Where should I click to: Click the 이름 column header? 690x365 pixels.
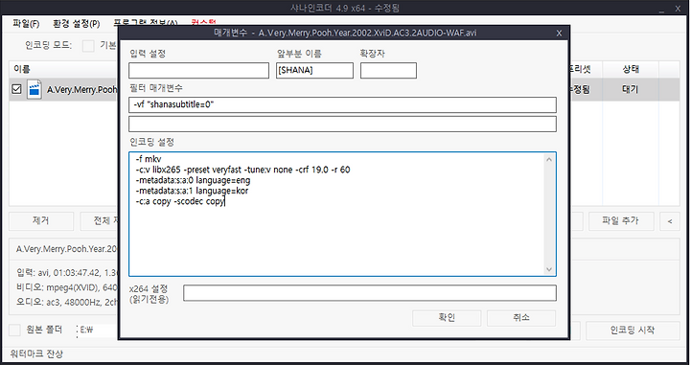click(x=21, y=69)
